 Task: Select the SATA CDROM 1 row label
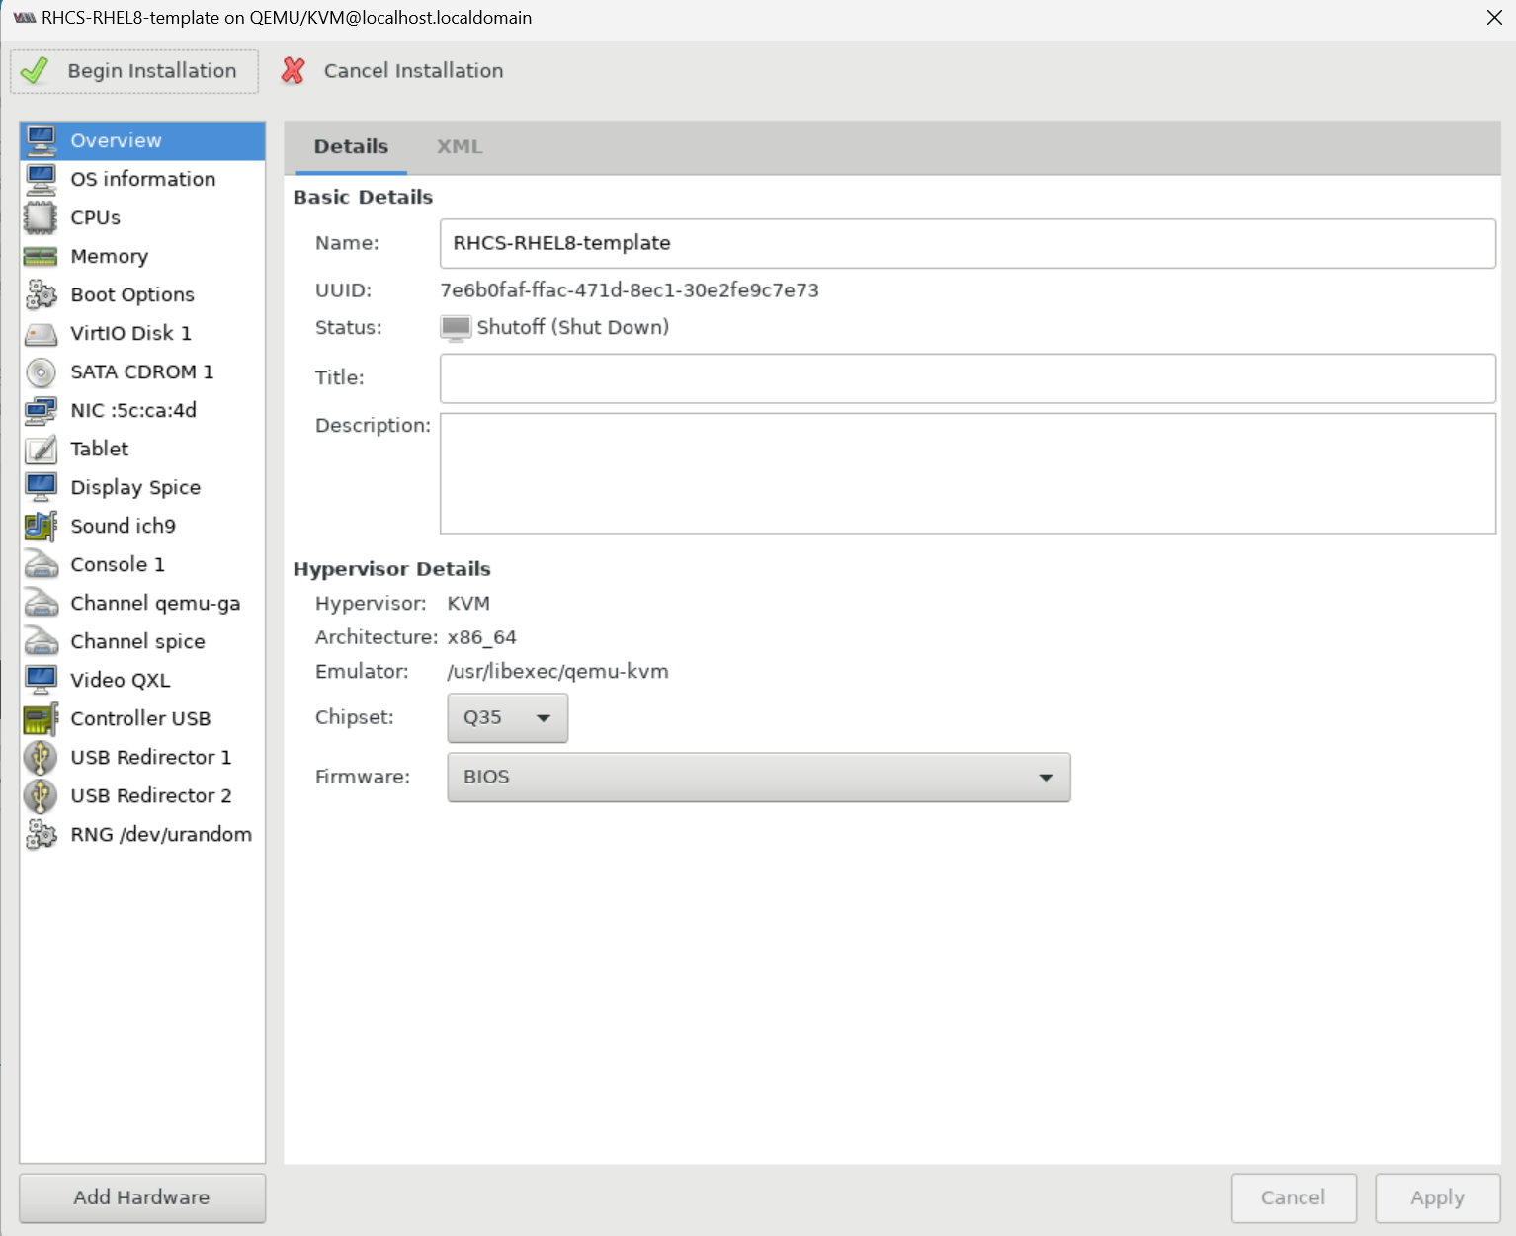click(142, 371)
